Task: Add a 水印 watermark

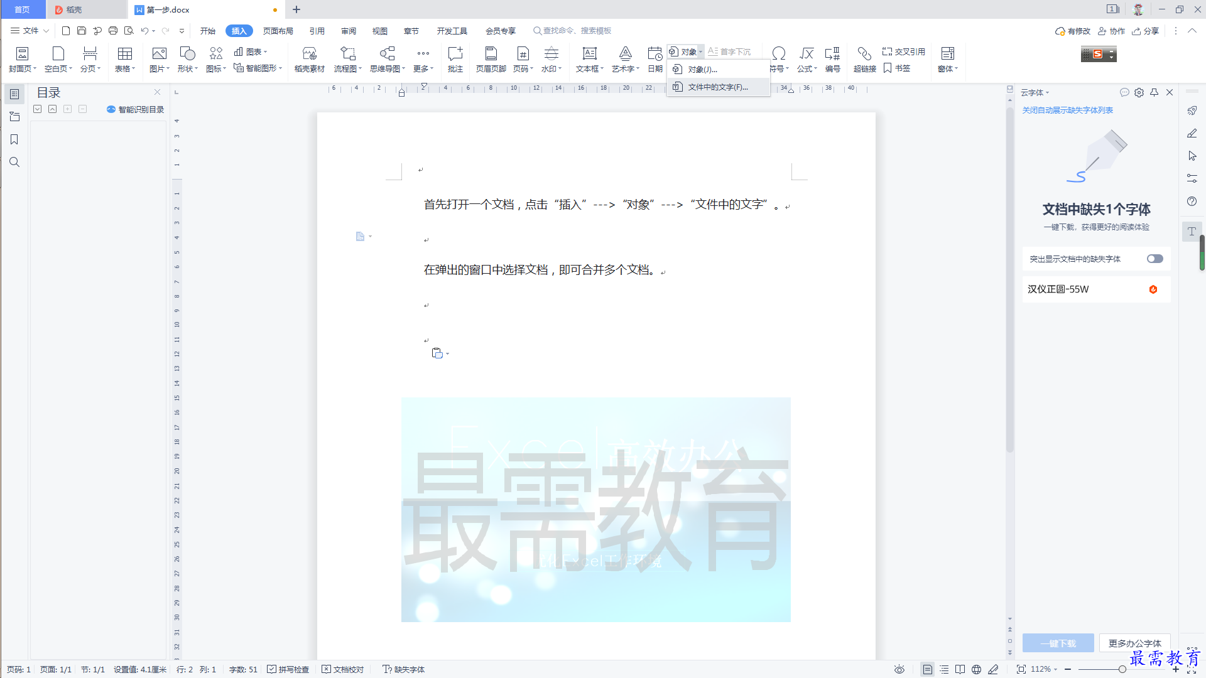Action: tap(551, 60)
